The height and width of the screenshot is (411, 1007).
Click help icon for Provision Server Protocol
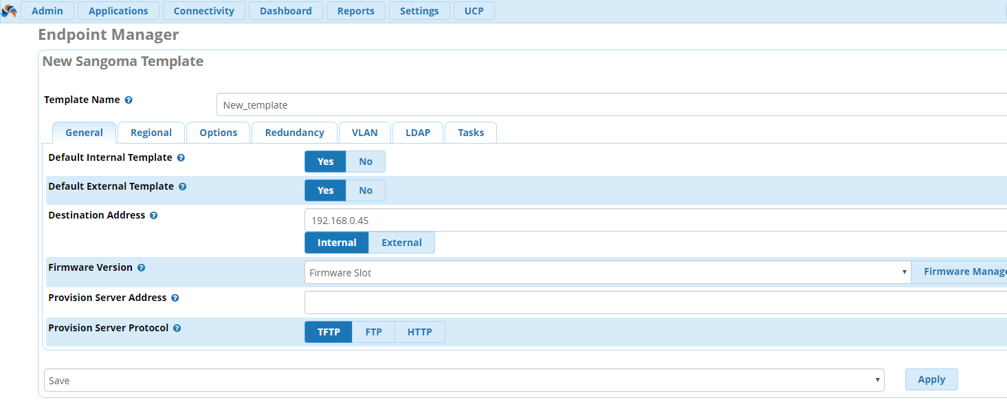[177, 329]
